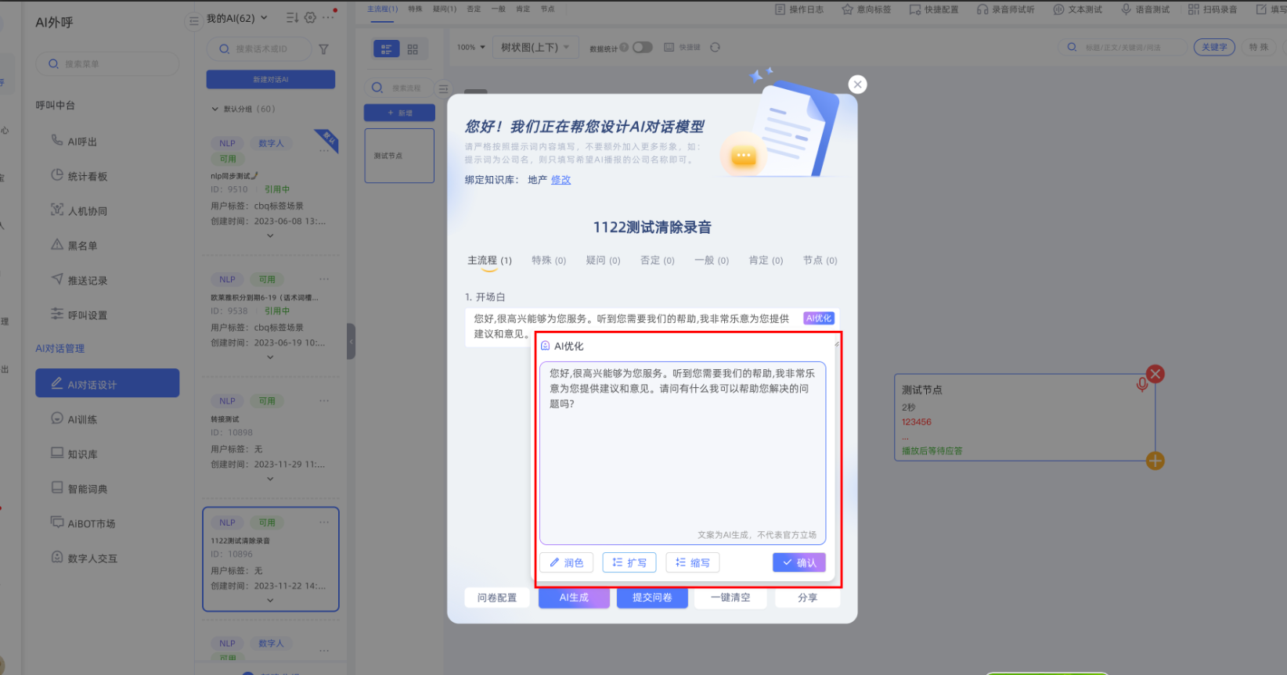Viewport: 1287px width, 675px height.
Task: Delete 测试节点 with the red X icon
Action: [1155, 374]
